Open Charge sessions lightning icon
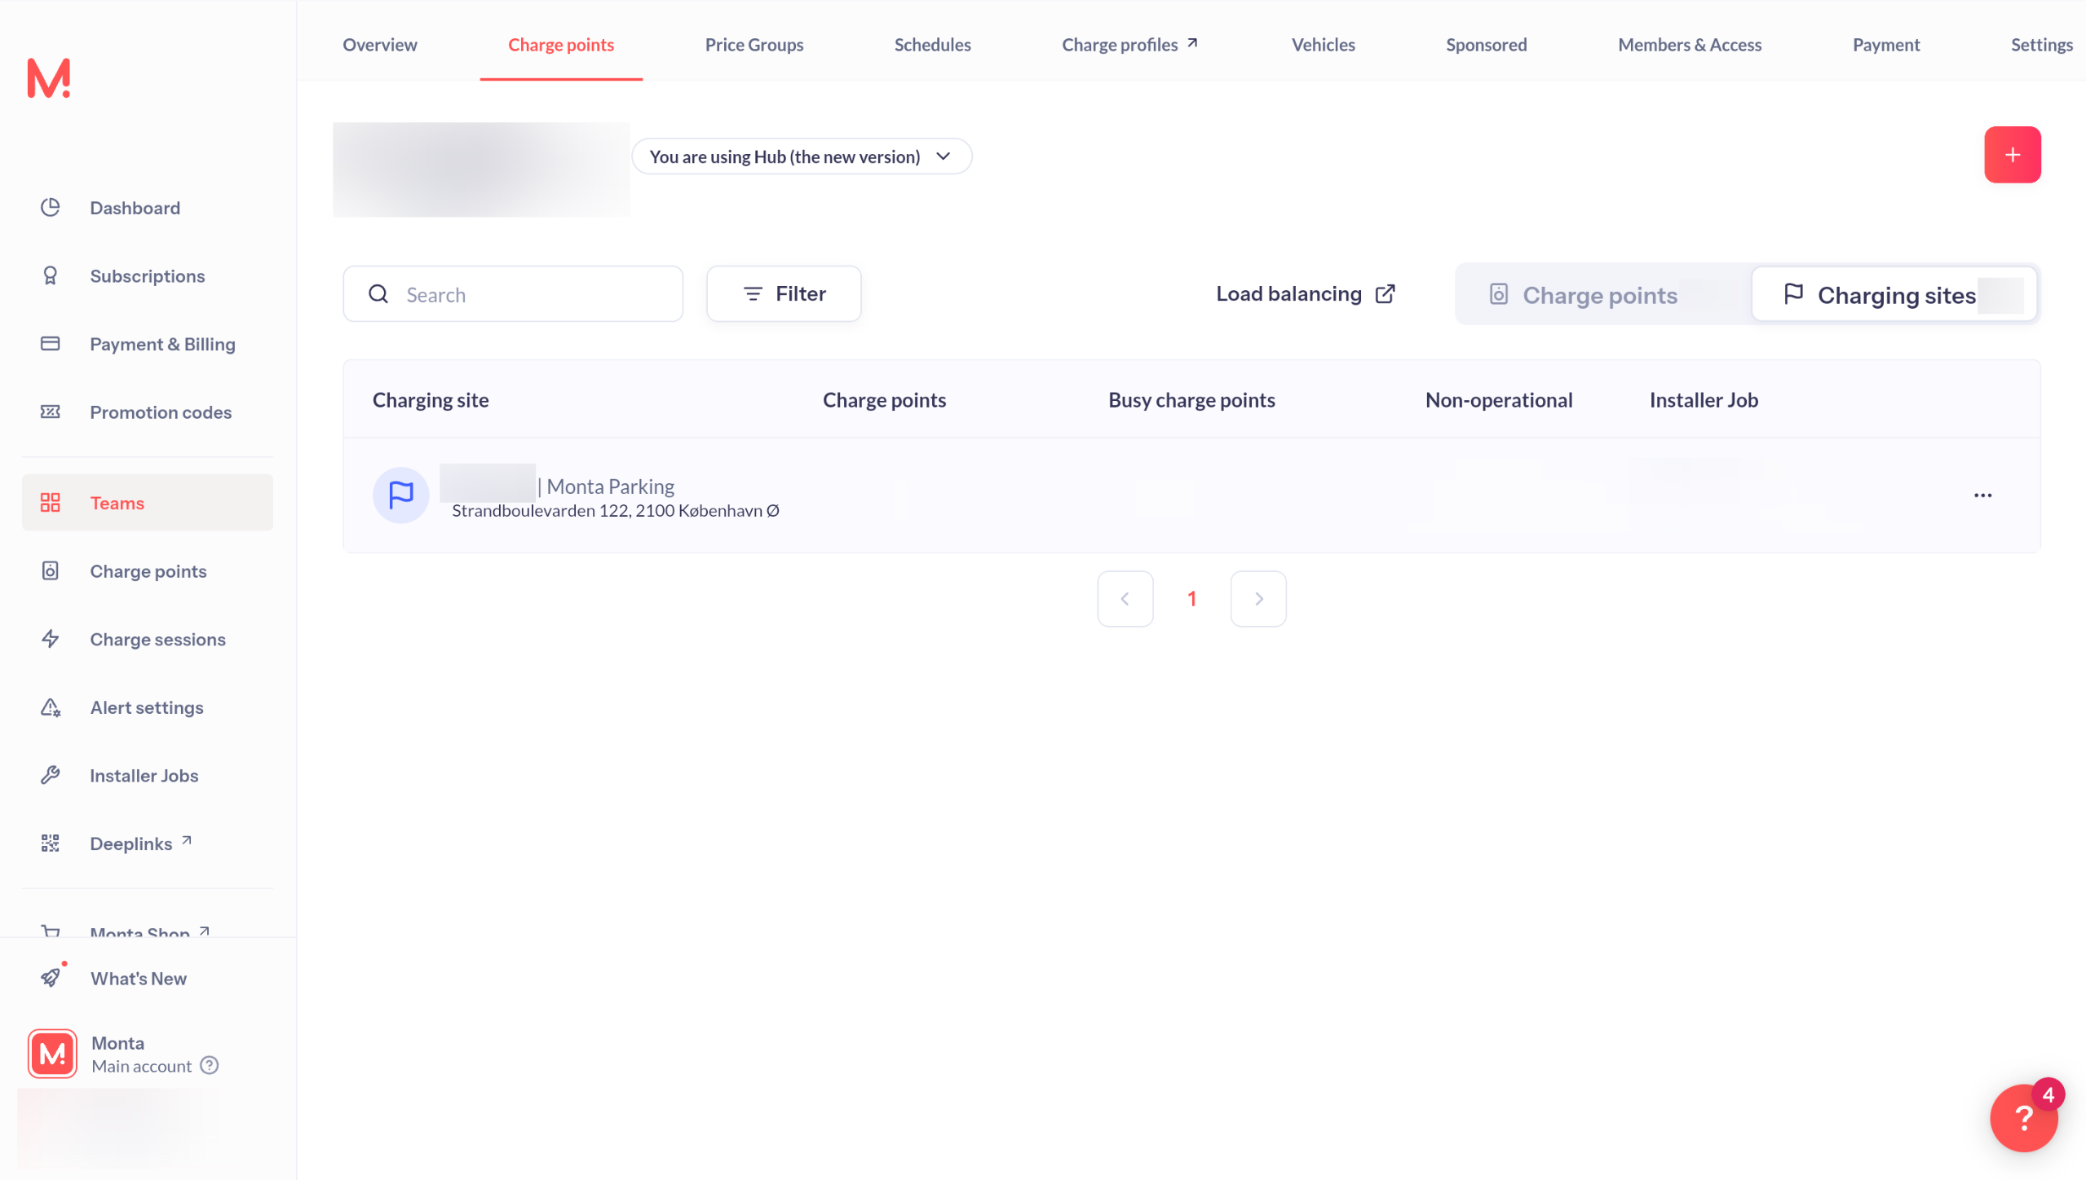The image size is (2086, 1180). (x=51, y=639)
